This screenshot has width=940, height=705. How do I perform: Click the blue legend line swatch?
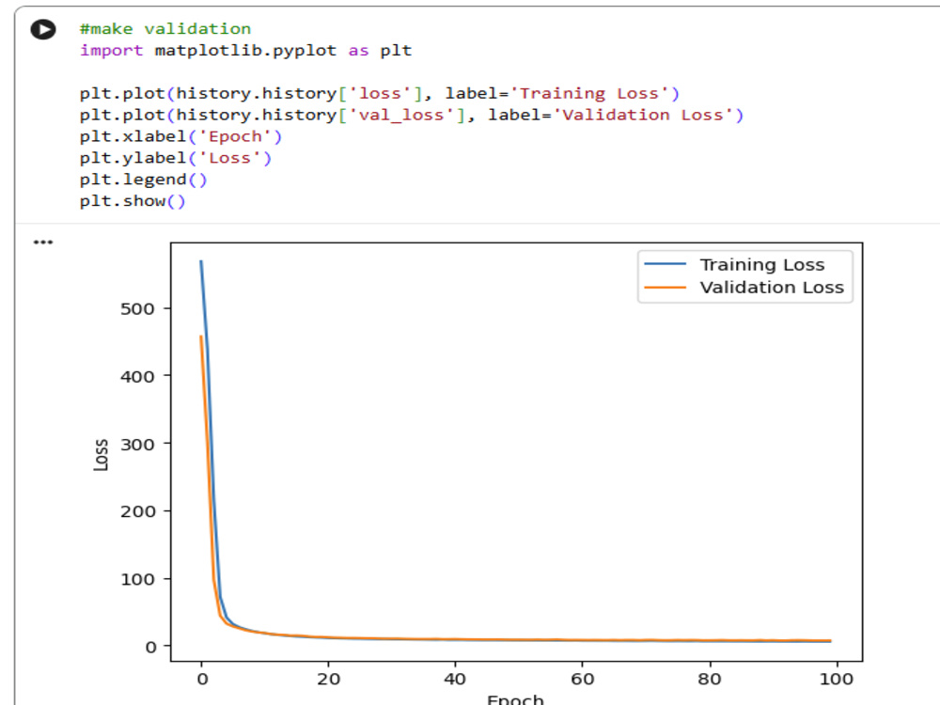pos(665,264)
